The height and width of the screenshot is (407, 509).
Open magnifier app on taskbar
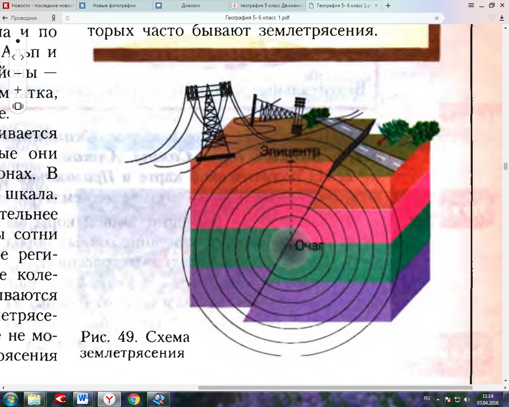coord(159,399)
